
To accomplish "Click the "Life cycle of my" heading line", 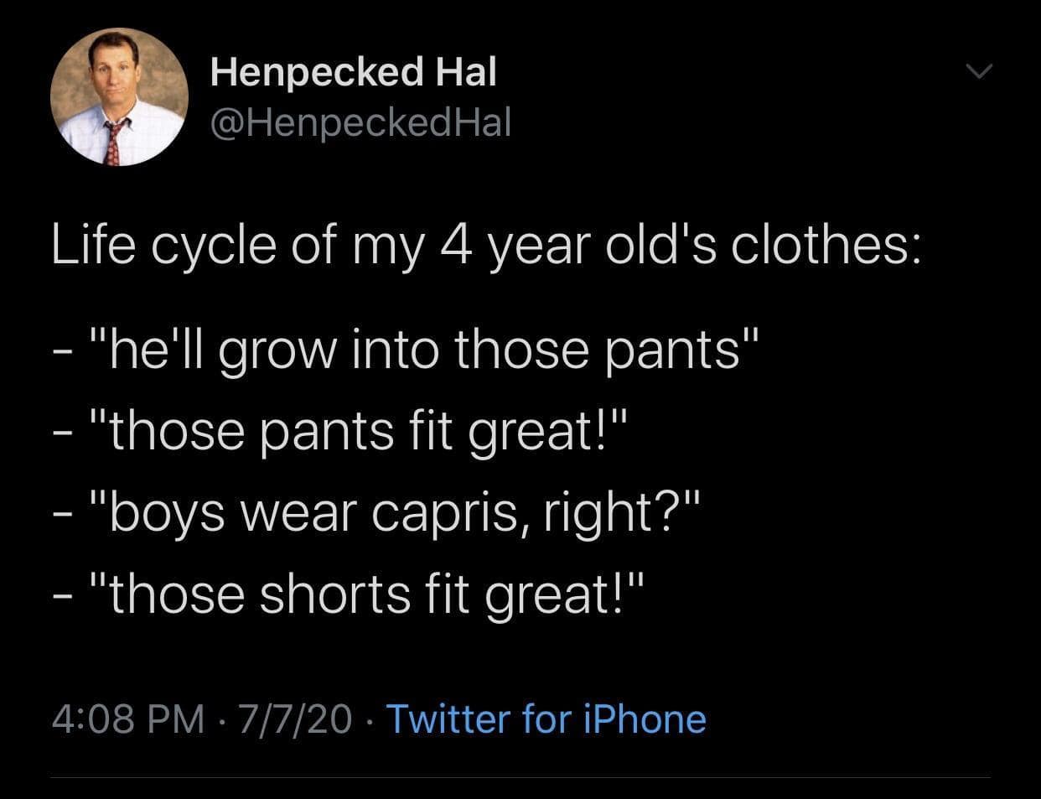I will pyautogui.click(x=486, y=246).
